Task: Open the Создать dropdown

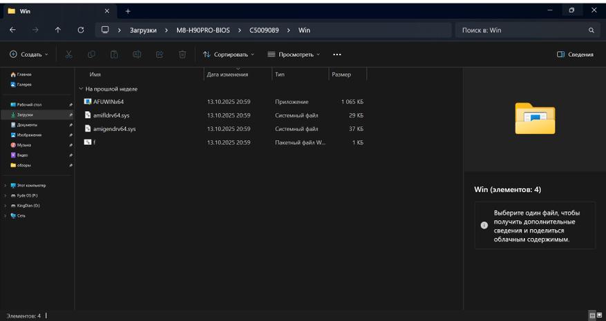Action: pyautogui.click(x=29, y=55)
